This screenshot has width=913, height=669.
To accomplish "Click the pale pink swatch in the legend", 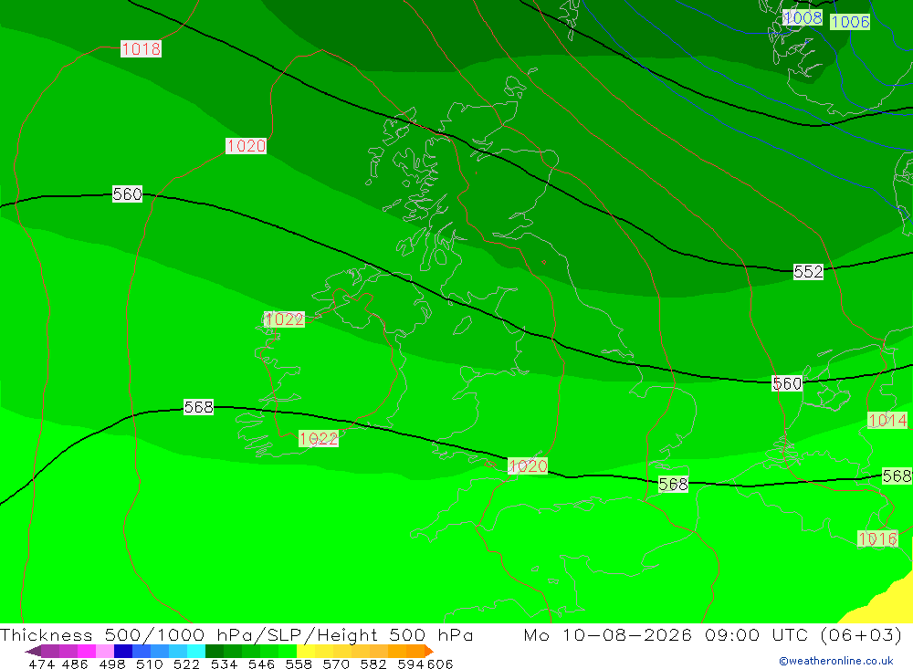I will [105, 651].
